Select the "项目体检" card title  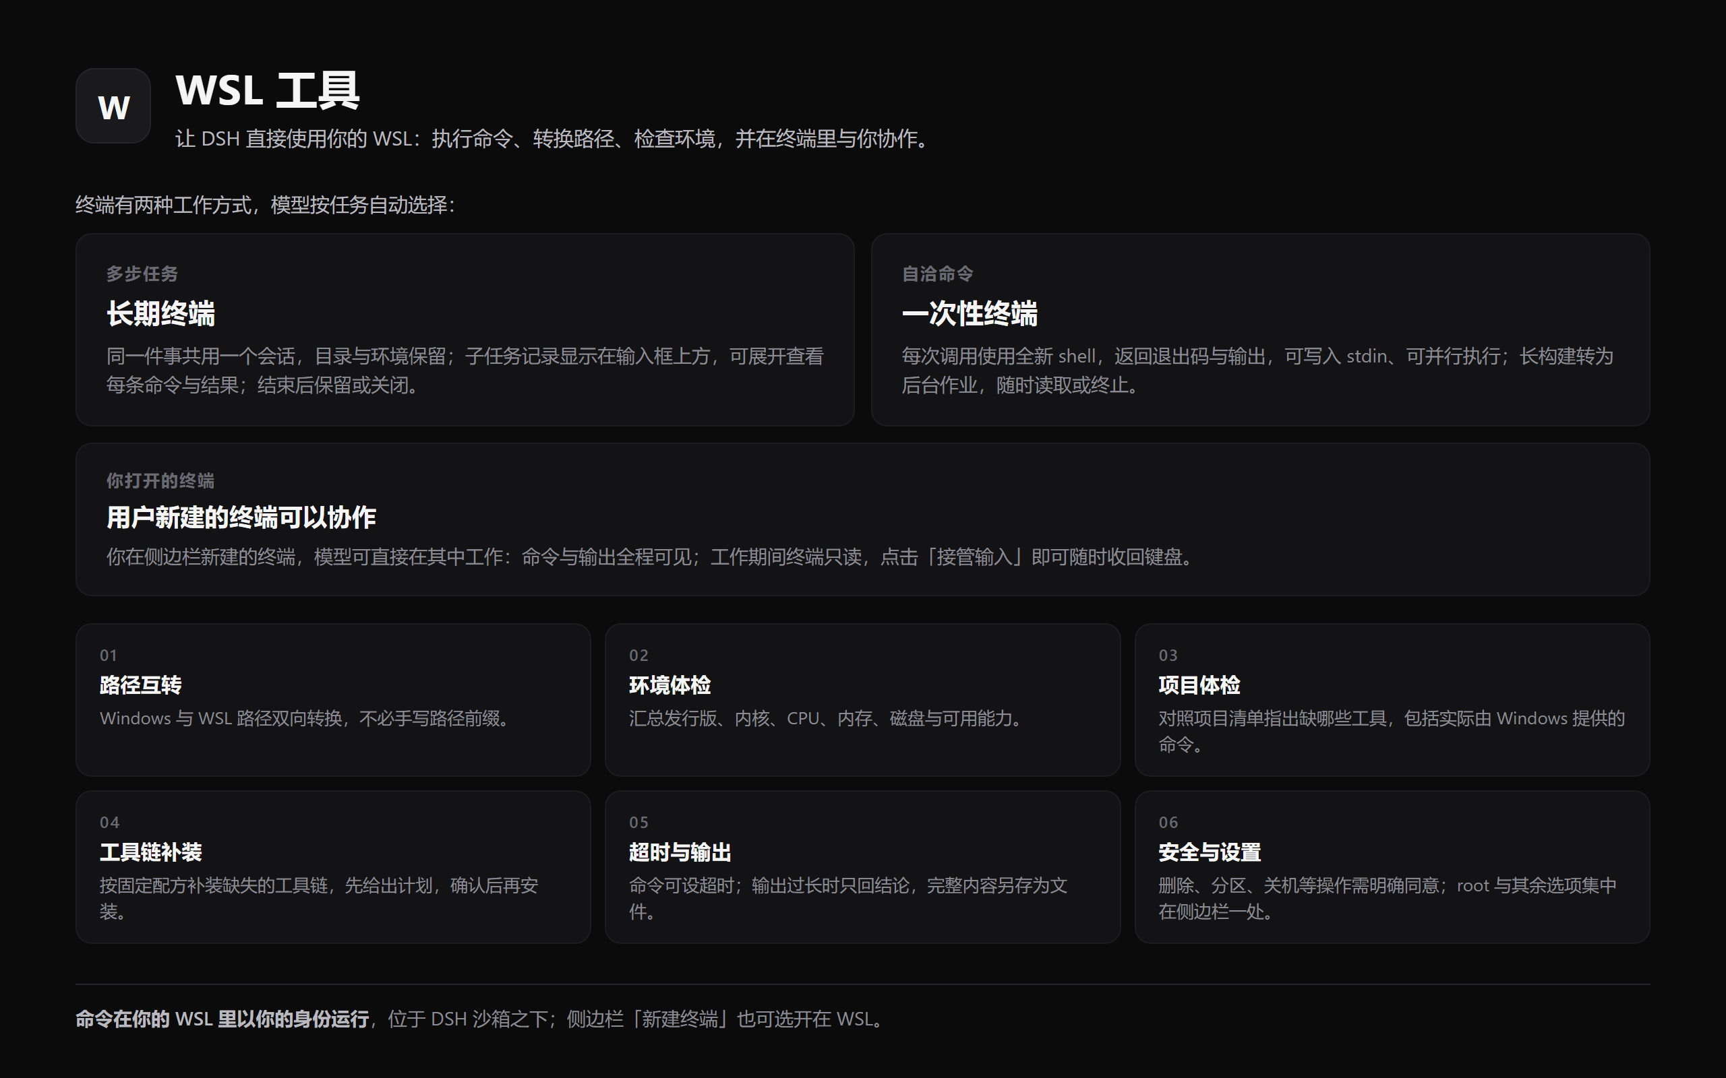point(1199,685)
